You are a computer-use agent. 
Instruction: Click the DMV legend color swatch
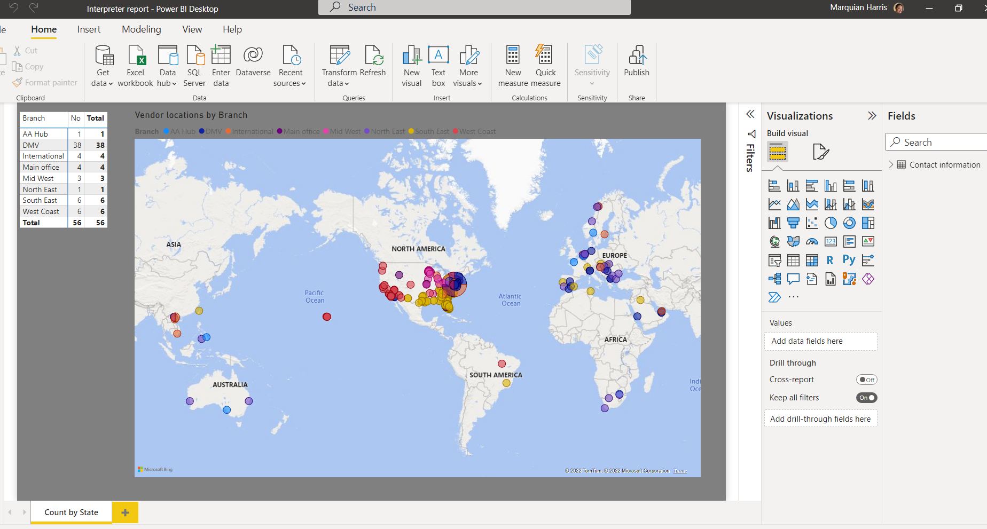[x=202, y=131]
